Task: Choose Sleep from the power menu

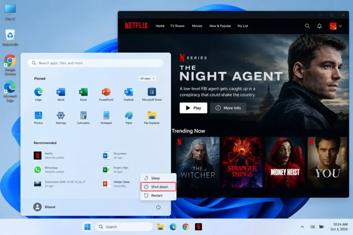Action: pyautogui.click(x=158, y=178)
